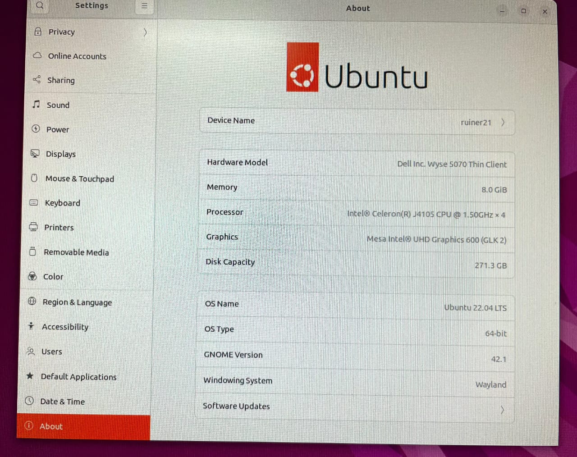Viewport: 577px width, 457px height.
Task: Open Removable Media settings
Action: pyautogui.click(x=87, y=252)
